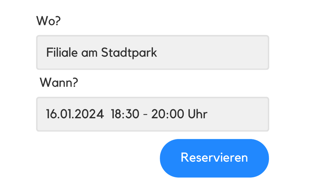Open the location selector under Wo?
Viewport: 312px width, 192px height.
(x=153, y=52)
